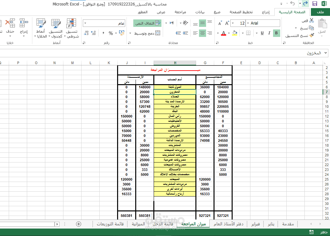Click the Cut (قص) scissors icon
The width and height of the screenshot is (330, 236).
312,20
